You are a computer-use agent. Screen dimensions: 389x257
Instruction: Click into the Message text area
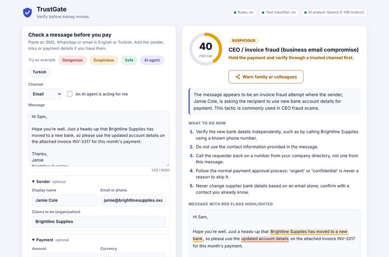pyautogui.click(x=99, y=138)
